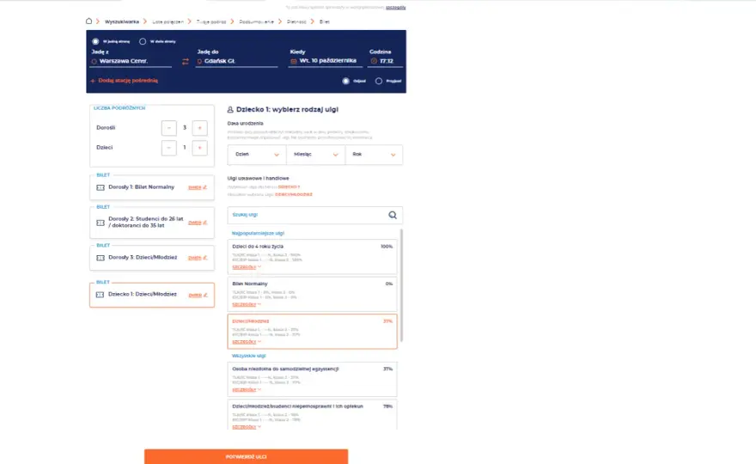Open Wyszukiwarka breadcrumb step
The image size is (756, 464).
coord(121,21)
